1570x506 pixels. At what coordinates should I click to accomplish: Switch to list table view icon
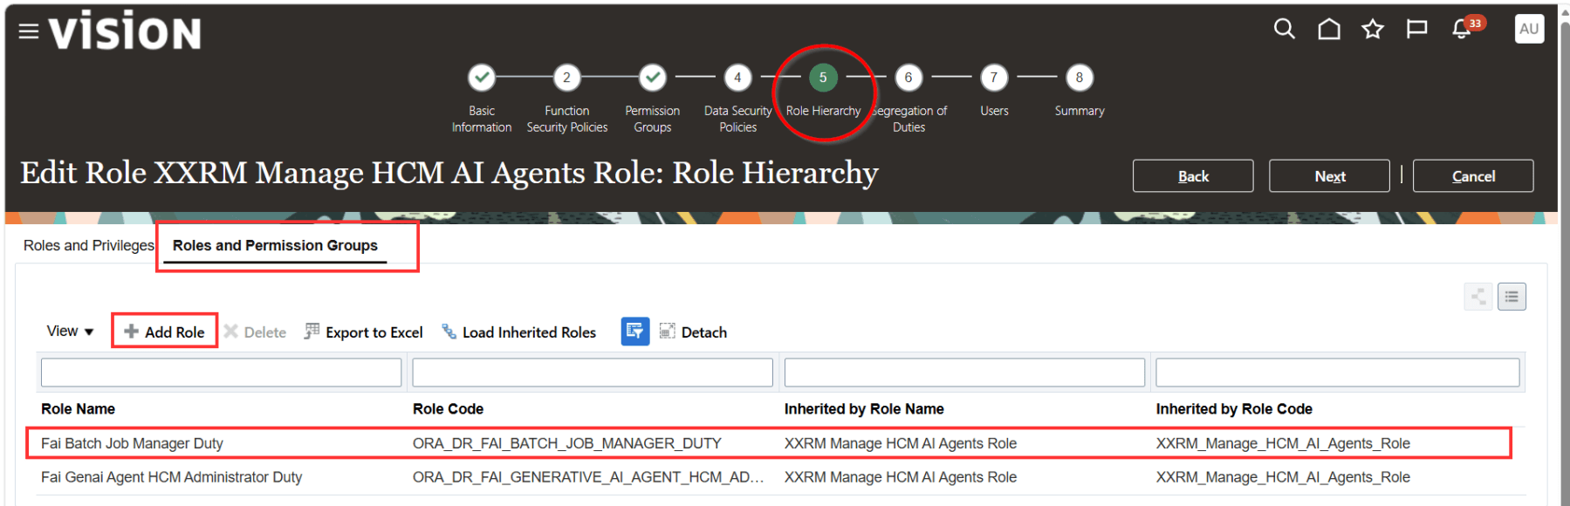point(1512,297)
